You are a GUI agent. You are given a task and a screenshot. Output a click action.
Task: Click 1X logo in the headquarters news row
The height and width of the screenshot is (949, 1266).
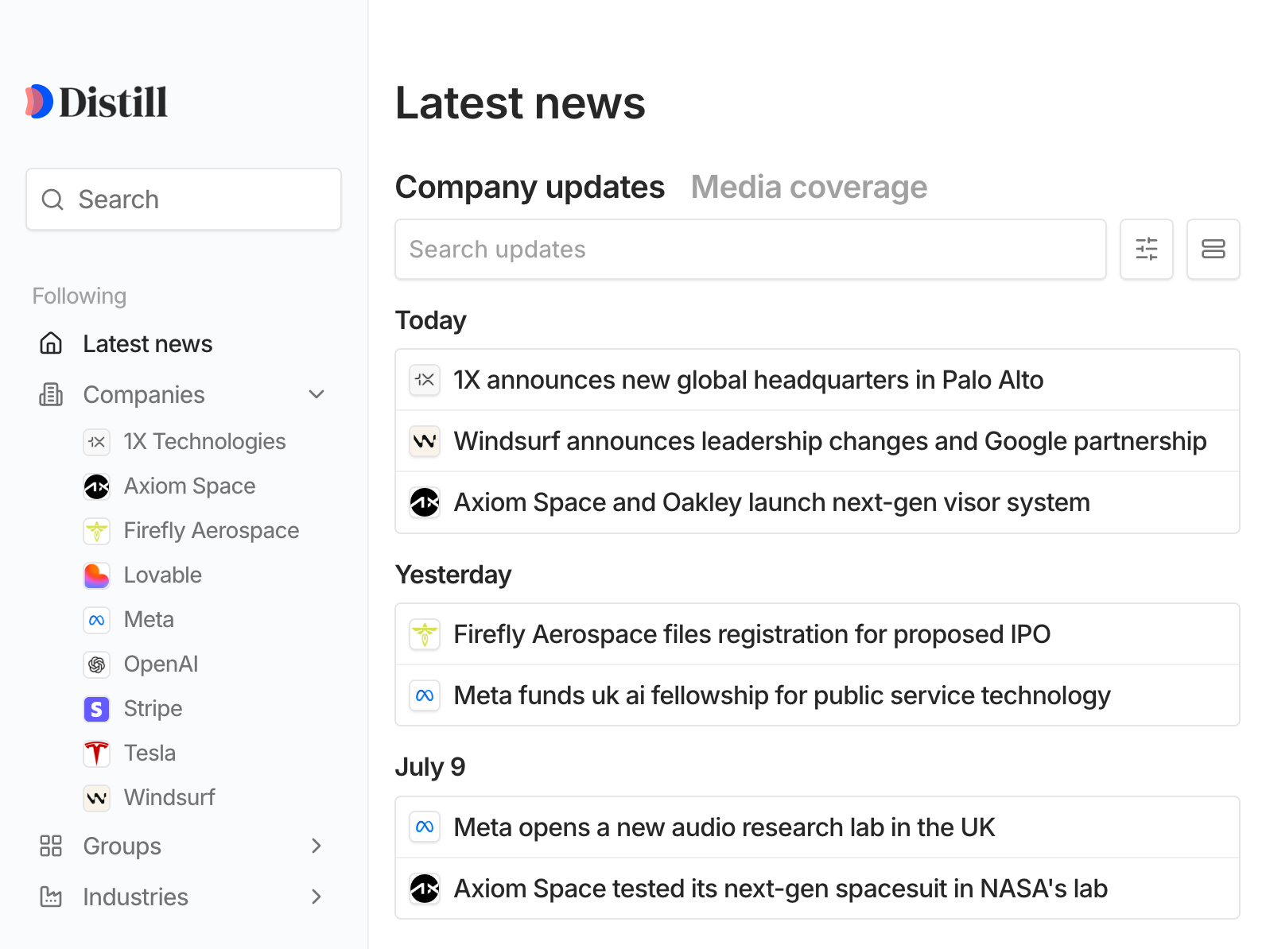(x=425, y=380)
